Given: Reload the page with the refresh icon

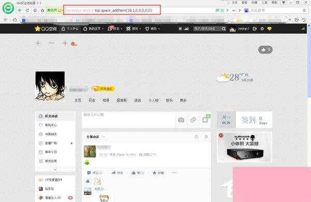Looking at the screenshot, I should click(27, 10).
